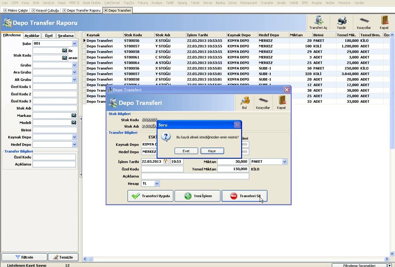Open the Hedef Depo filter dropdown
This screenshot has height=267, width=395.
[x=74, y=145]
